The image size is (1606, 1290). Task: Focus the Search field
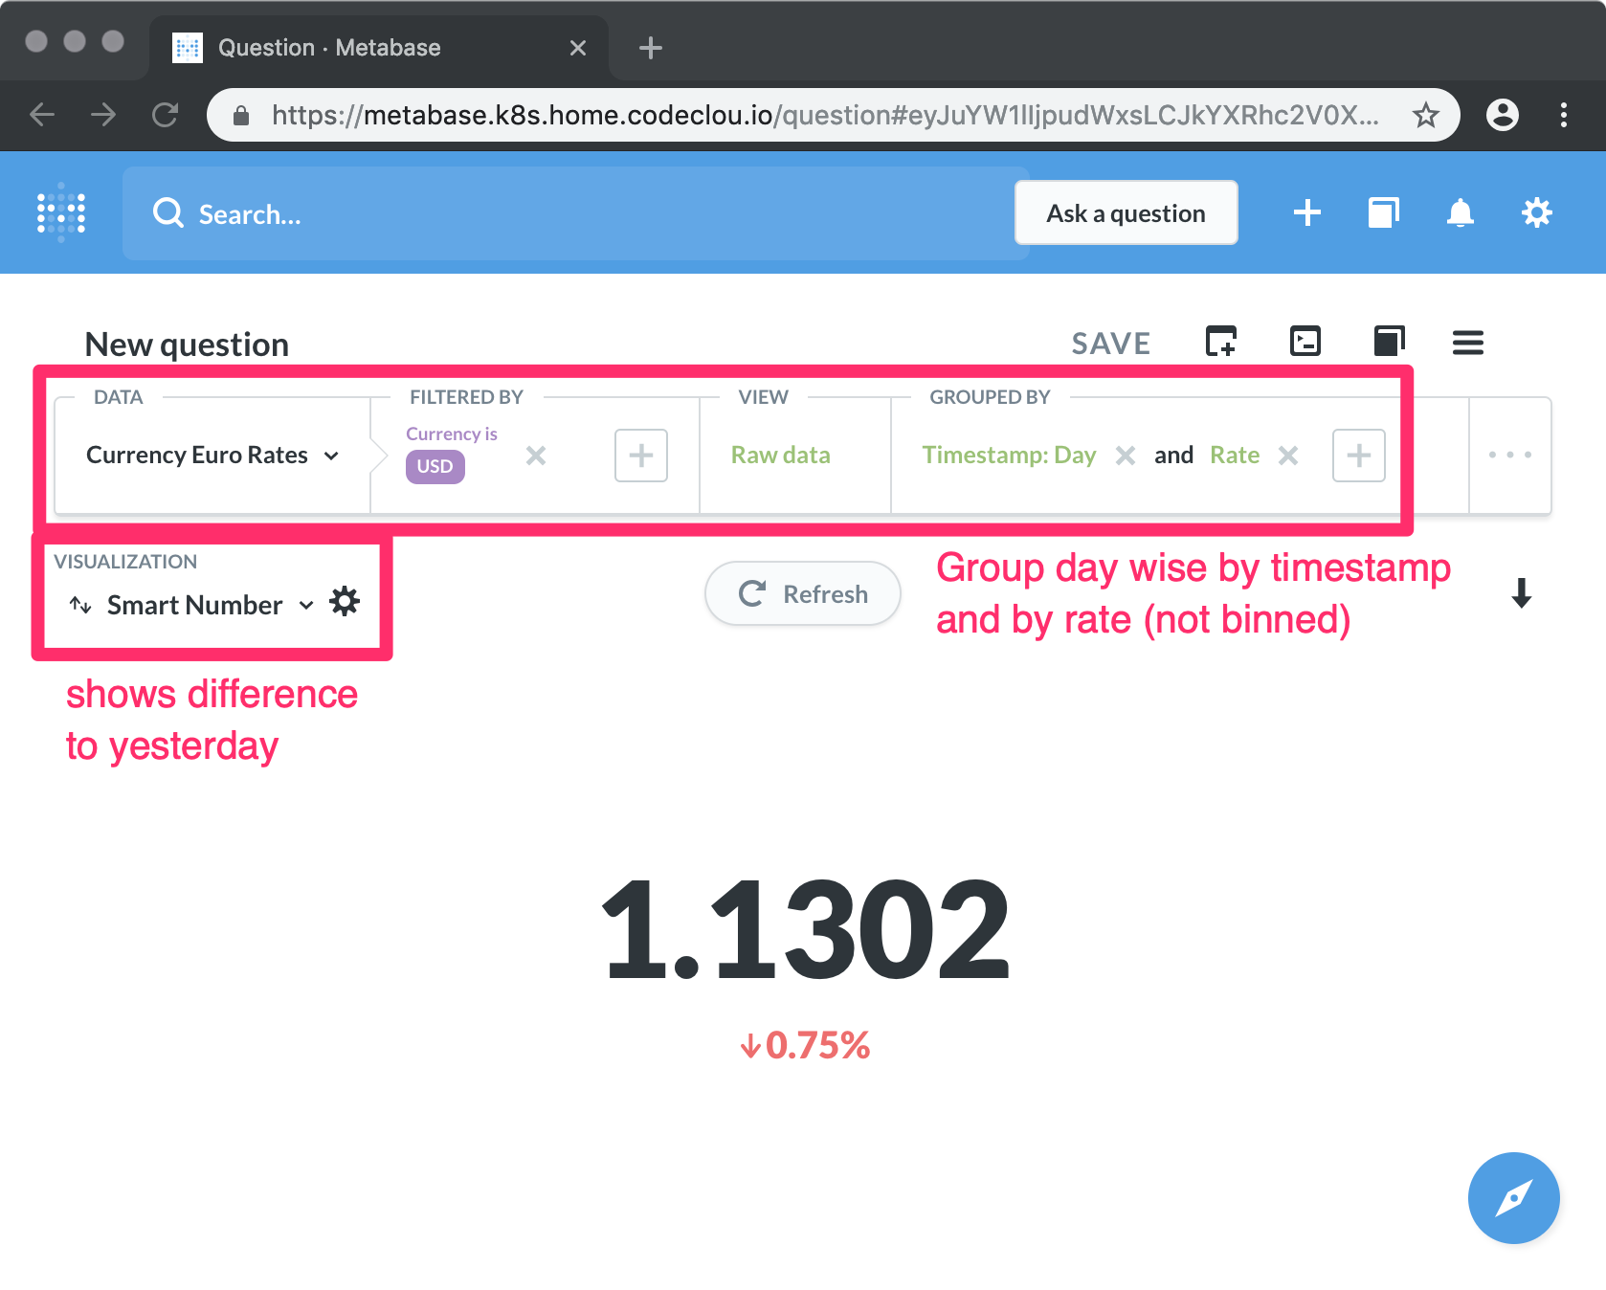(575, 213)
